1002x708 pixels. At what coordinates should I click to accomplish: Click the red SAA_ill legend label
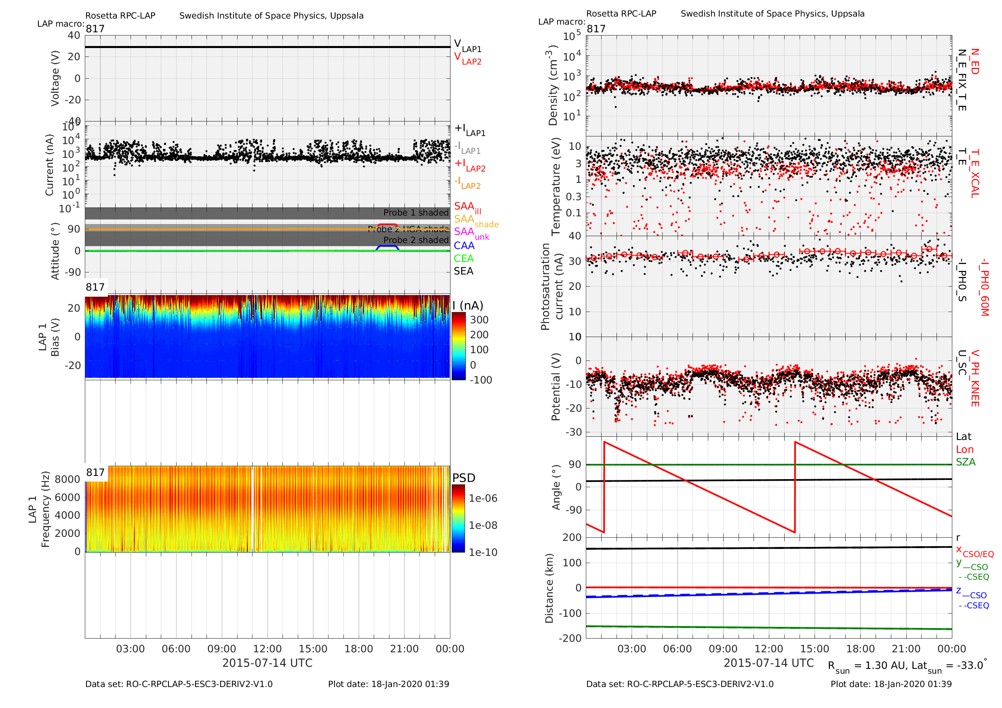coord(467,207)
